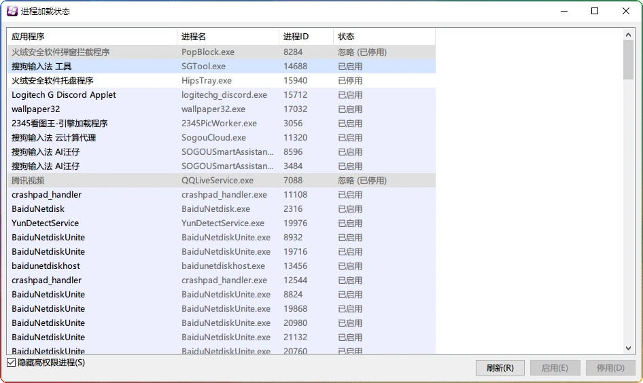Click the scrollbar up arrow
Image resolution: width=643 pixels, height=383 pixels.
(x=628, y=35)
